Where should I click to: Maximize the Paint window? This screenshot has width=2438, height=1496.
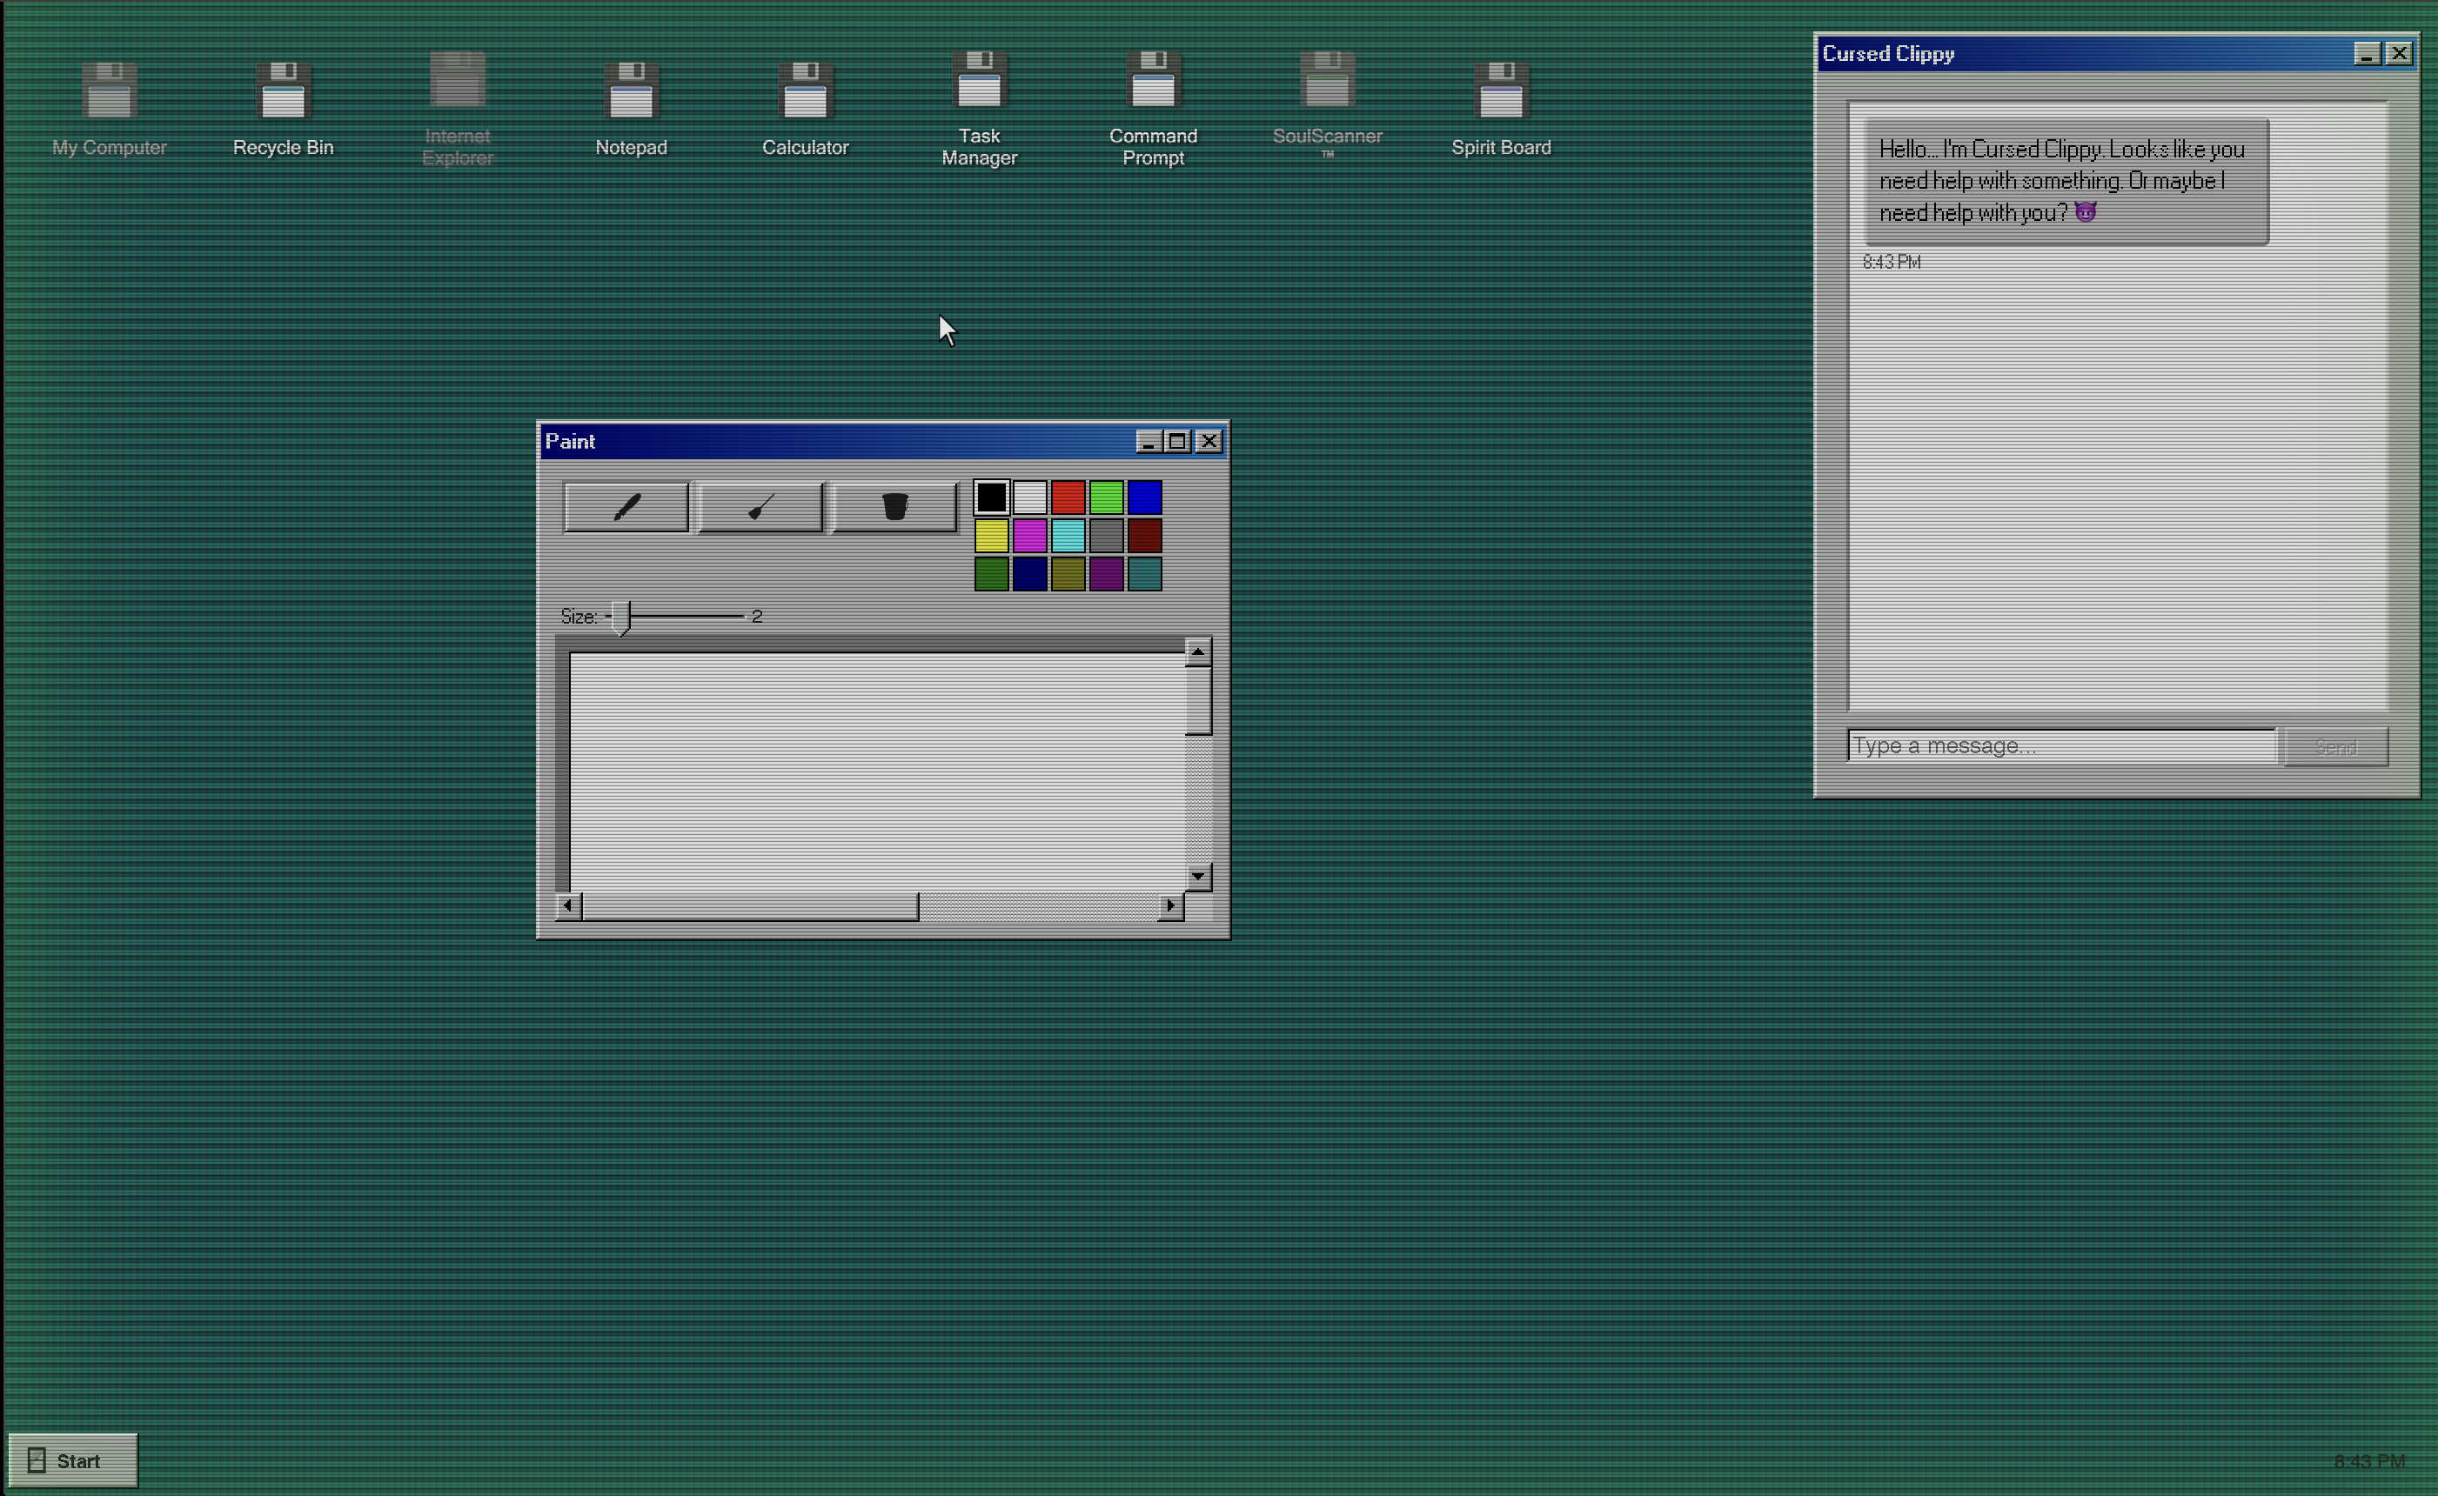pyautogui.click(x=1178, y=441)
